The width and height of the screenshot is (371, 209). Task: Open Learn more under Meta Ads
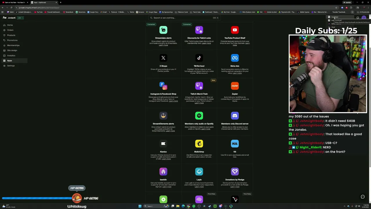237,73
